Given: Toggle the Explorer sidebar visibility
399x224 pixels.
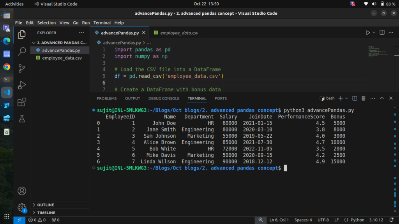Looking at the screenshot, I should (x=22, y=34).
